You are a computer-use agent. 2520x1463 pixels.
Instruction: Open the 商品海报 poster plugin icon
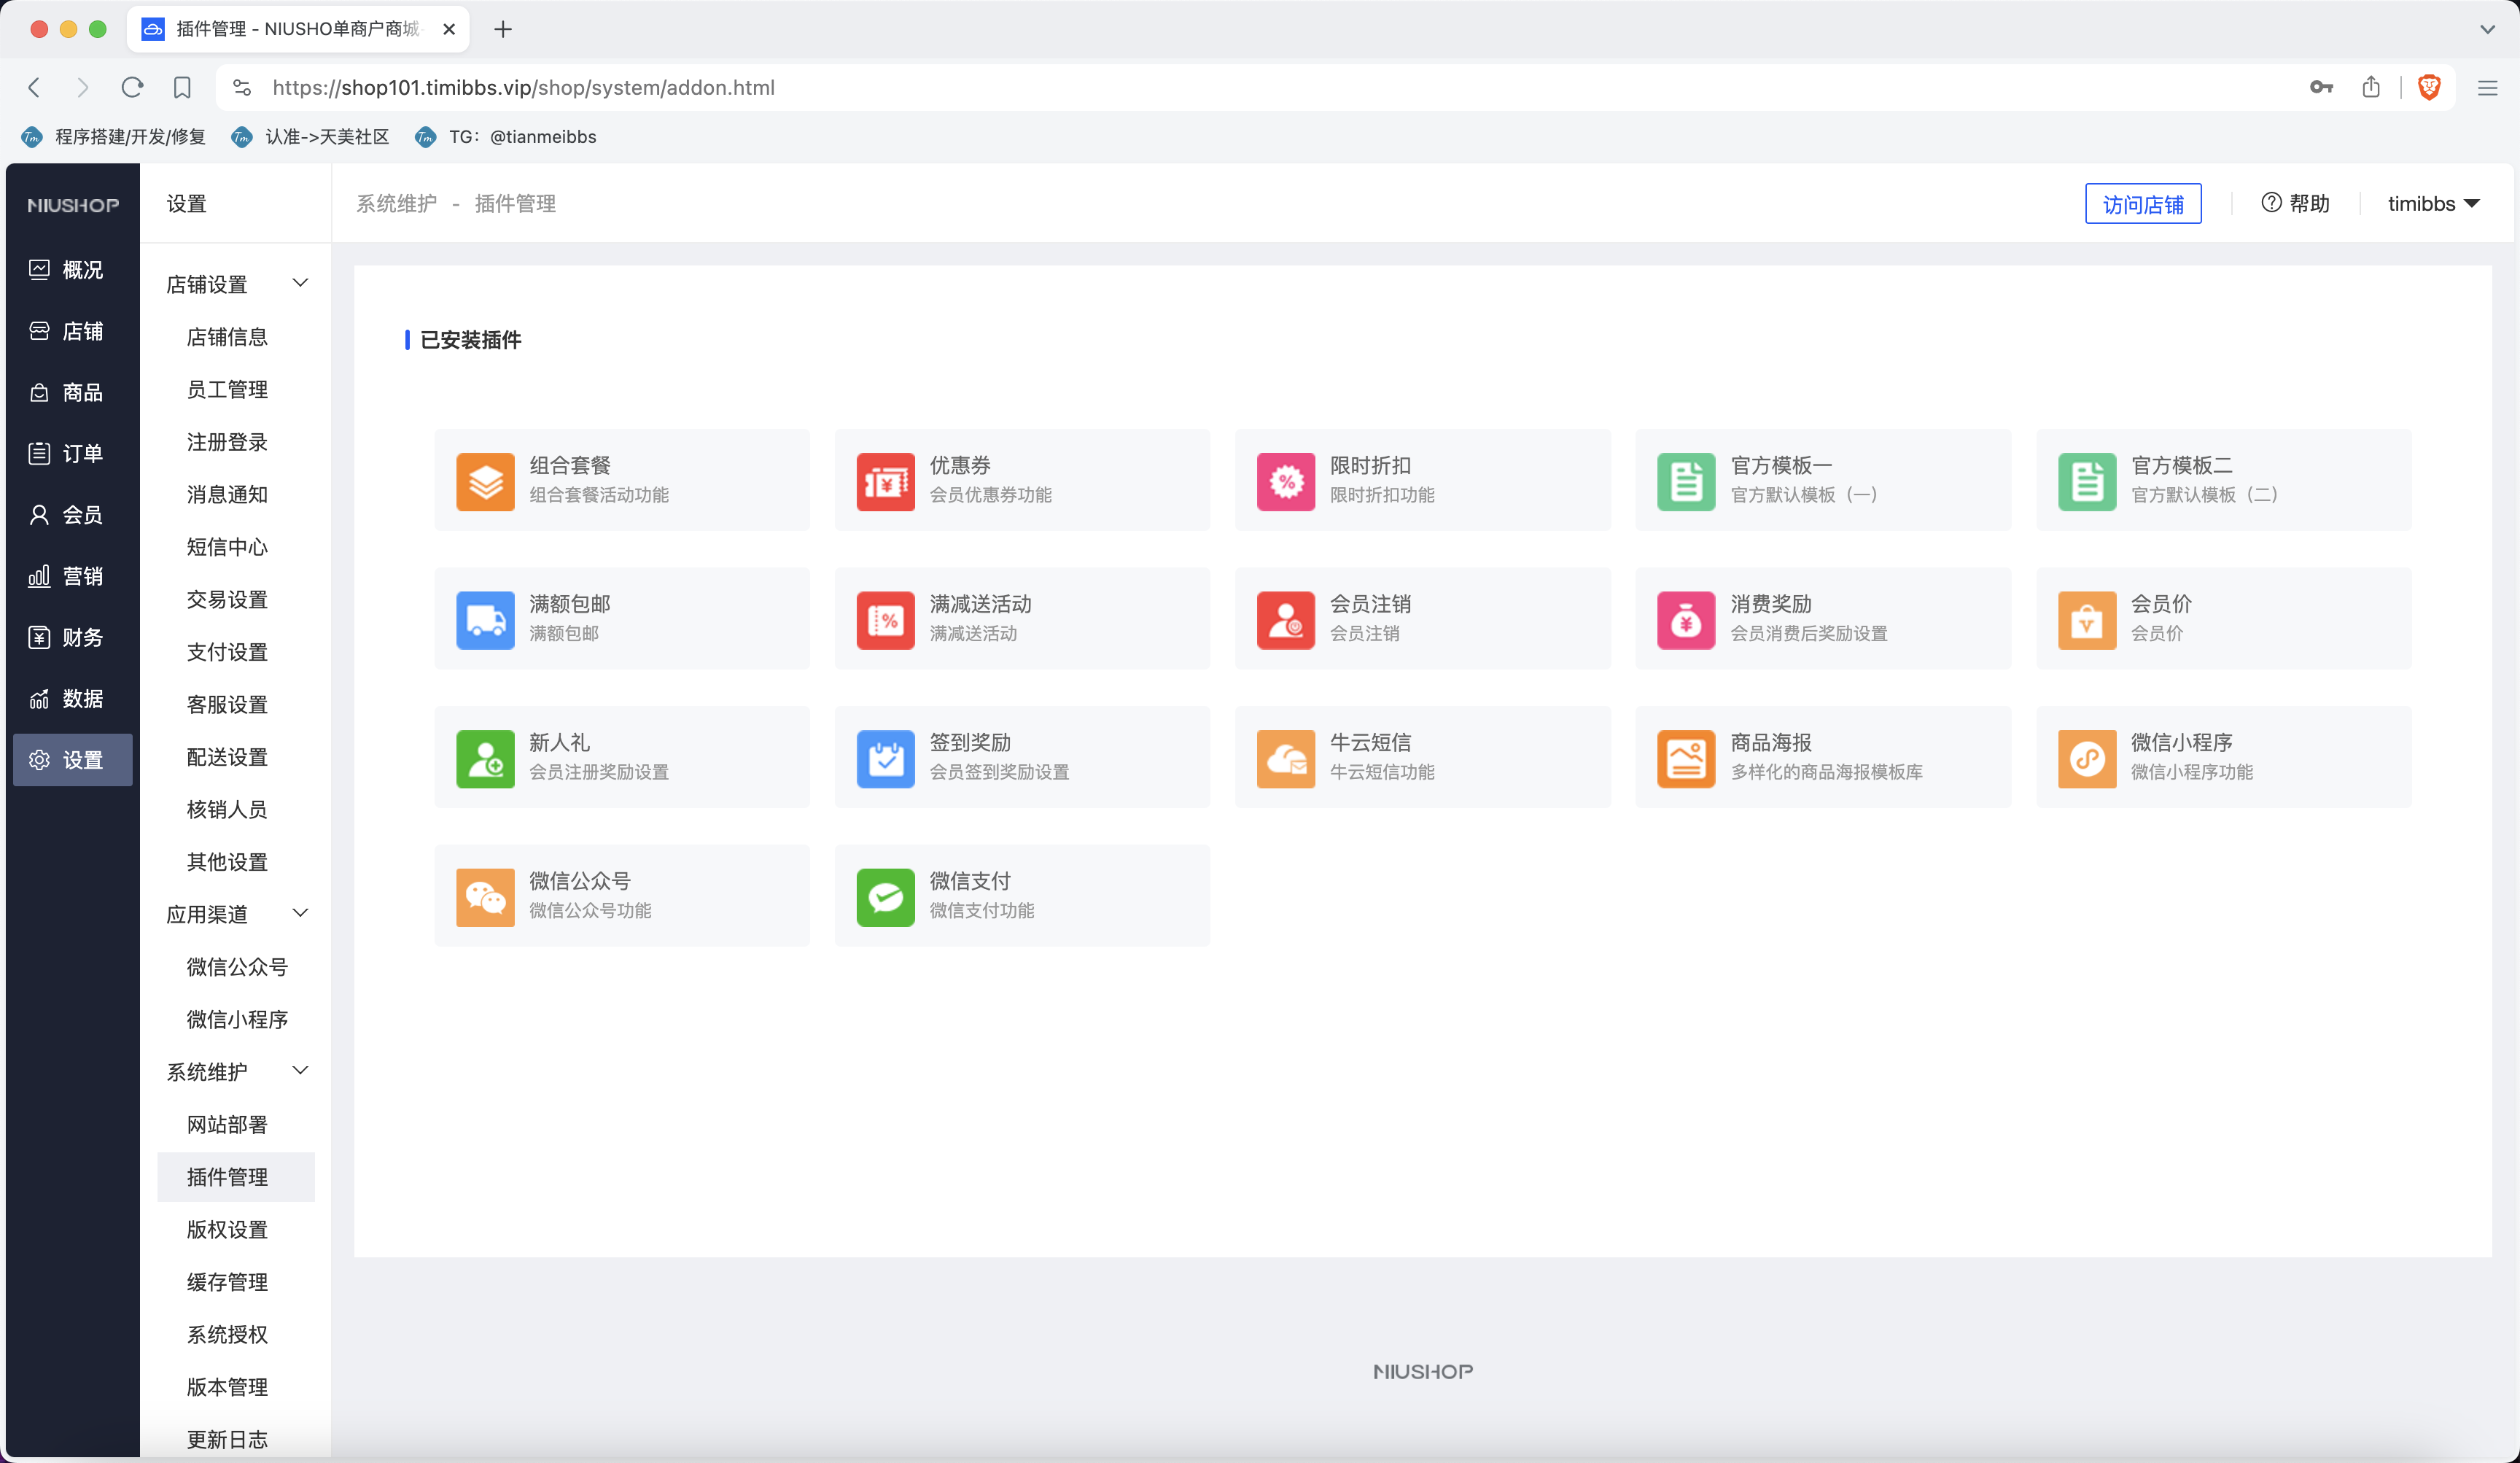point(1685,758)
